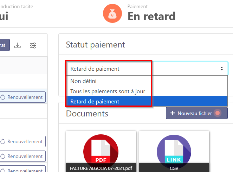Click the Documents section heading
The image size is (233, 172).
pyautogui.click(x=87, y=114)
